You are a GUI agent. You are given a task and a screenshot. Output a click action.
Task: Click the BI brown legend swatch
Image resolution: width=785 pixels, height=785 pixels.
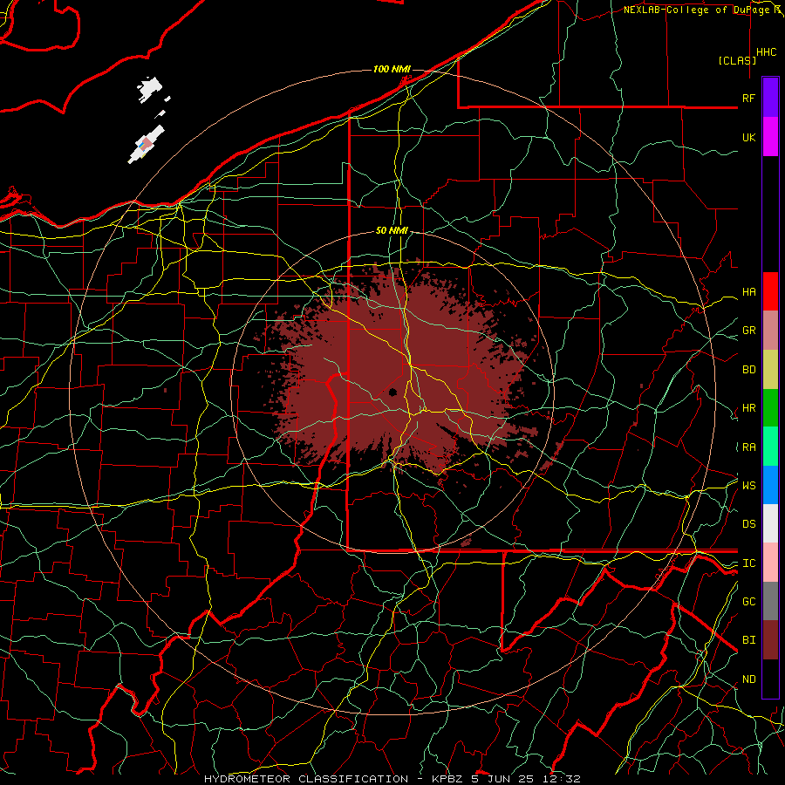click(770, 640)
